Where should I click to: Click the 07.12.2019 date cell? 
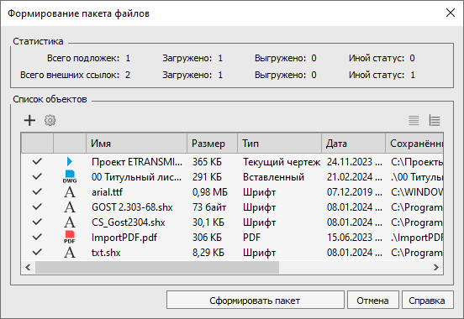click(x=354, y=192)
